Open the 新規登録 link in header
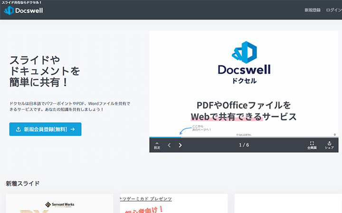The image size is (342, 213). click(313, 10)
